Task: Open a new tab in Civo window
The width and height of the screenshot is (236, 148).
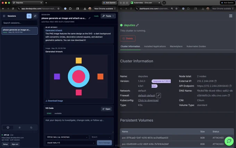Action: pos(164,3)
